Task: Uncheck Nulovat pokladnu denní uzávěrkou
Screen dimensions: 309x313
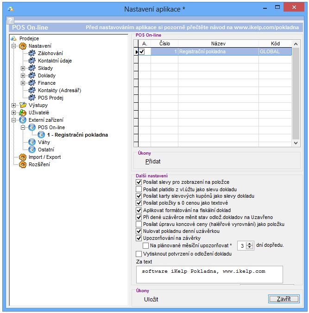Action: (139, 231)
